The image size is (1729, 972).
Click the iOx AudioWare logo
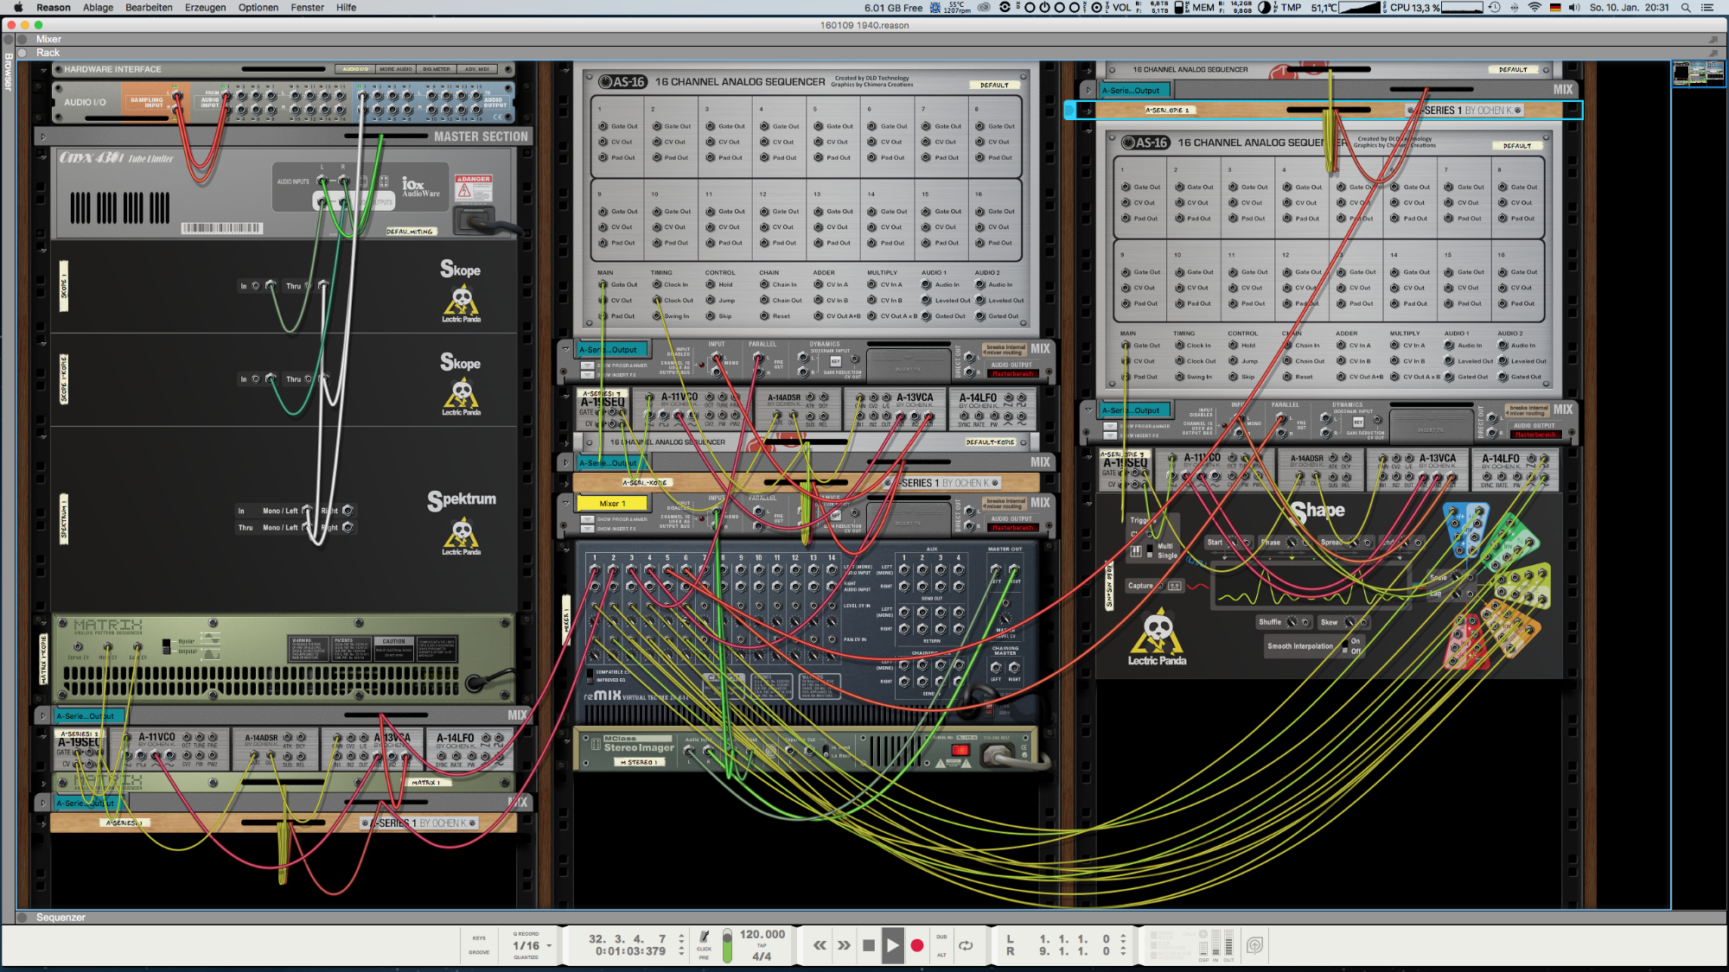(x=421, y=187)
